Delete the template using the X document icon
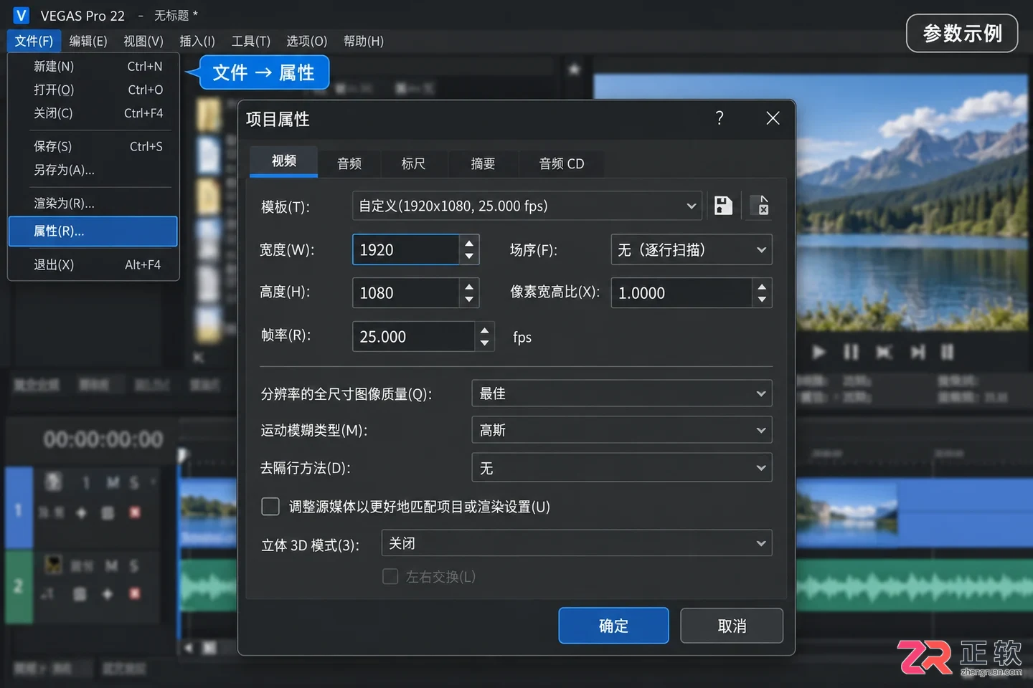1033x688 pixels. (x=762, y=206)
